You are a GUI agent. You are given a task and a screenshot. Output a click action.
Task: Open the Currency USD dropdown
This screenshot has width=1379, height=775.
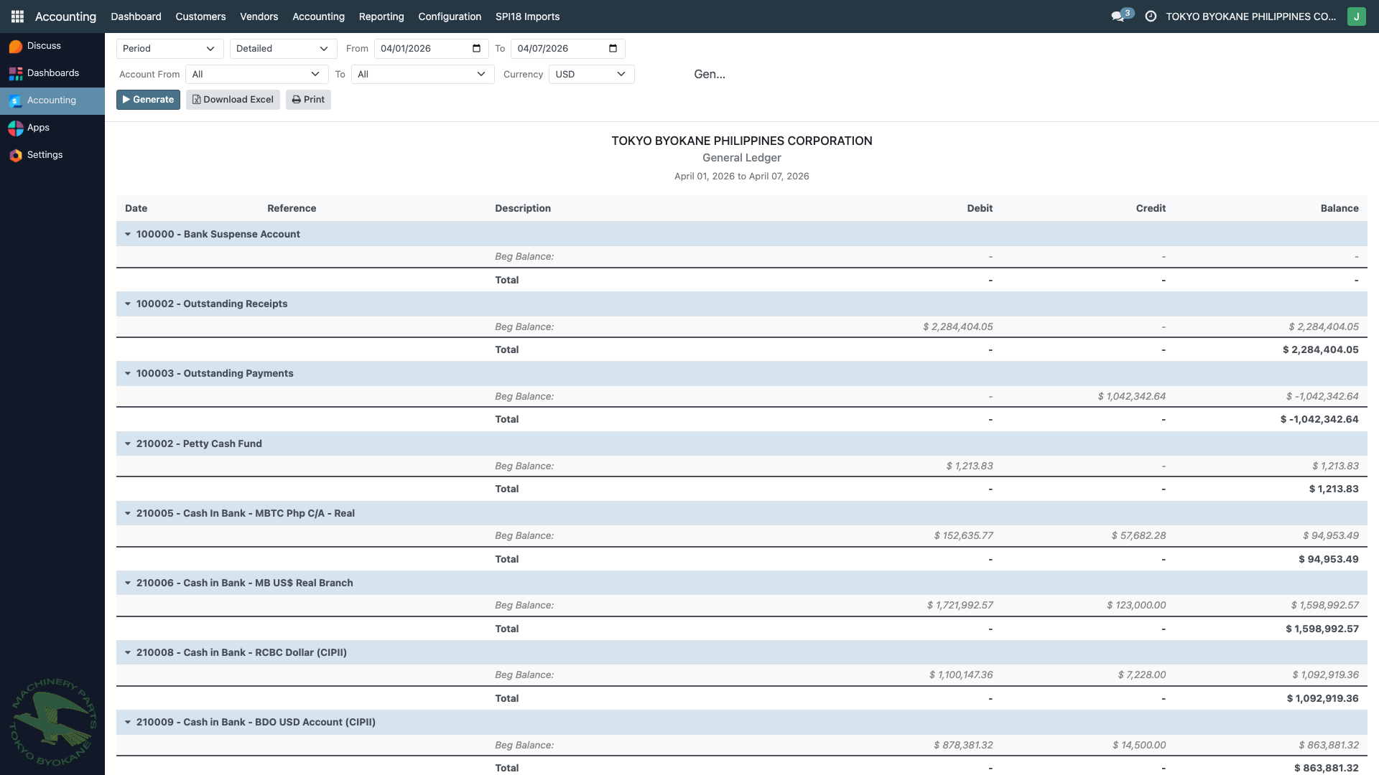590,74
